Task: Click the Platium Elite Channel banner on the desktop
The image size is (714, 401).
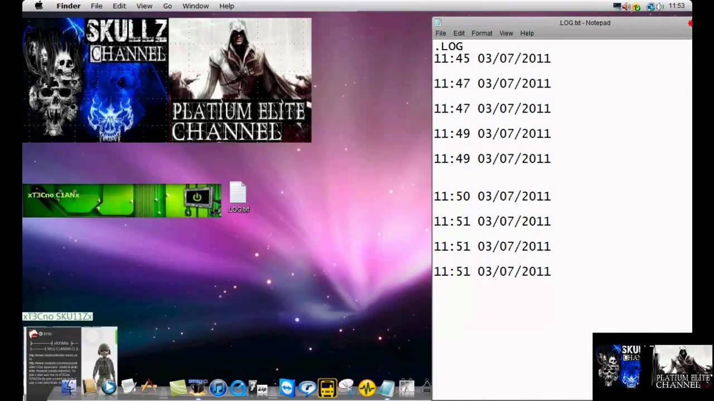Action: point(240,80)
